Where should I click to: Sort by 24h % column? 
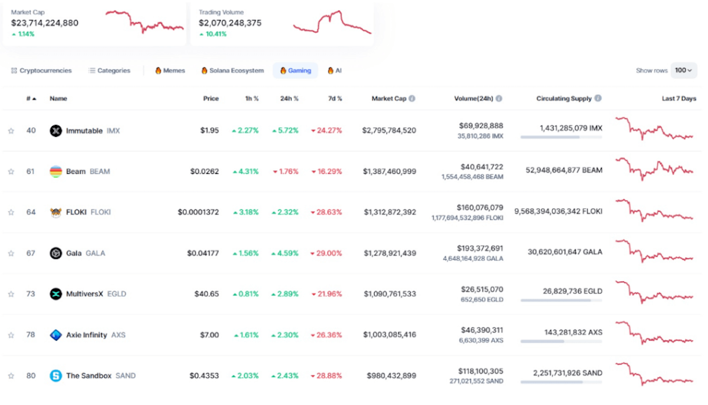point(289,98)
